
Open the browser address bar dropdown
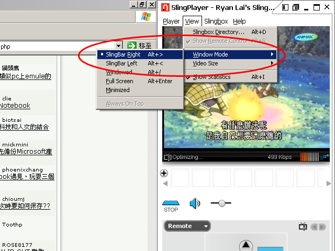(119, 45)
